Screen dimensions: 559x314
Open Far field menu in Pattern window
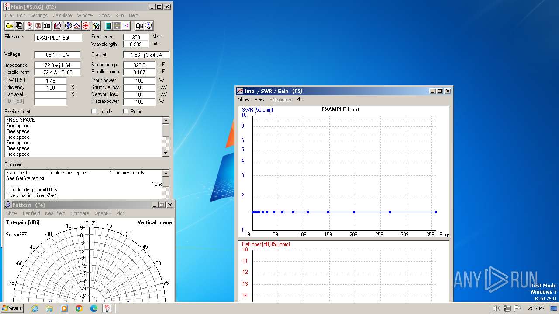(x=31, y=213)
